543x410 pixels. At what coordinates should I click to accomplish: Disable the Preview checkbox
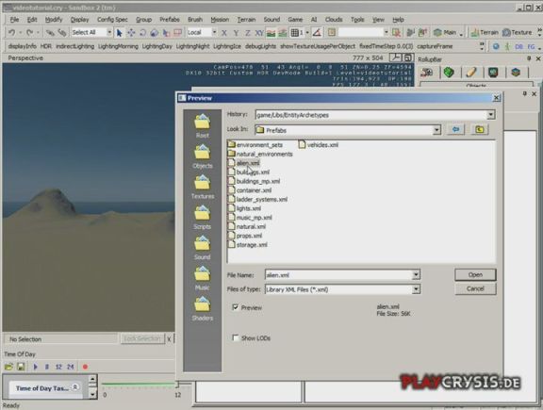(236, 307)
